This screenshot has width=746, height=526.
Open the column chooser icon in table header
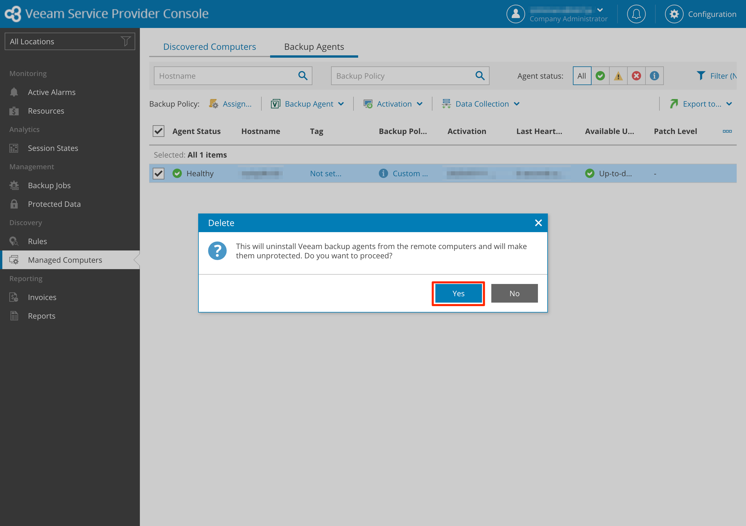click(727, 131)
